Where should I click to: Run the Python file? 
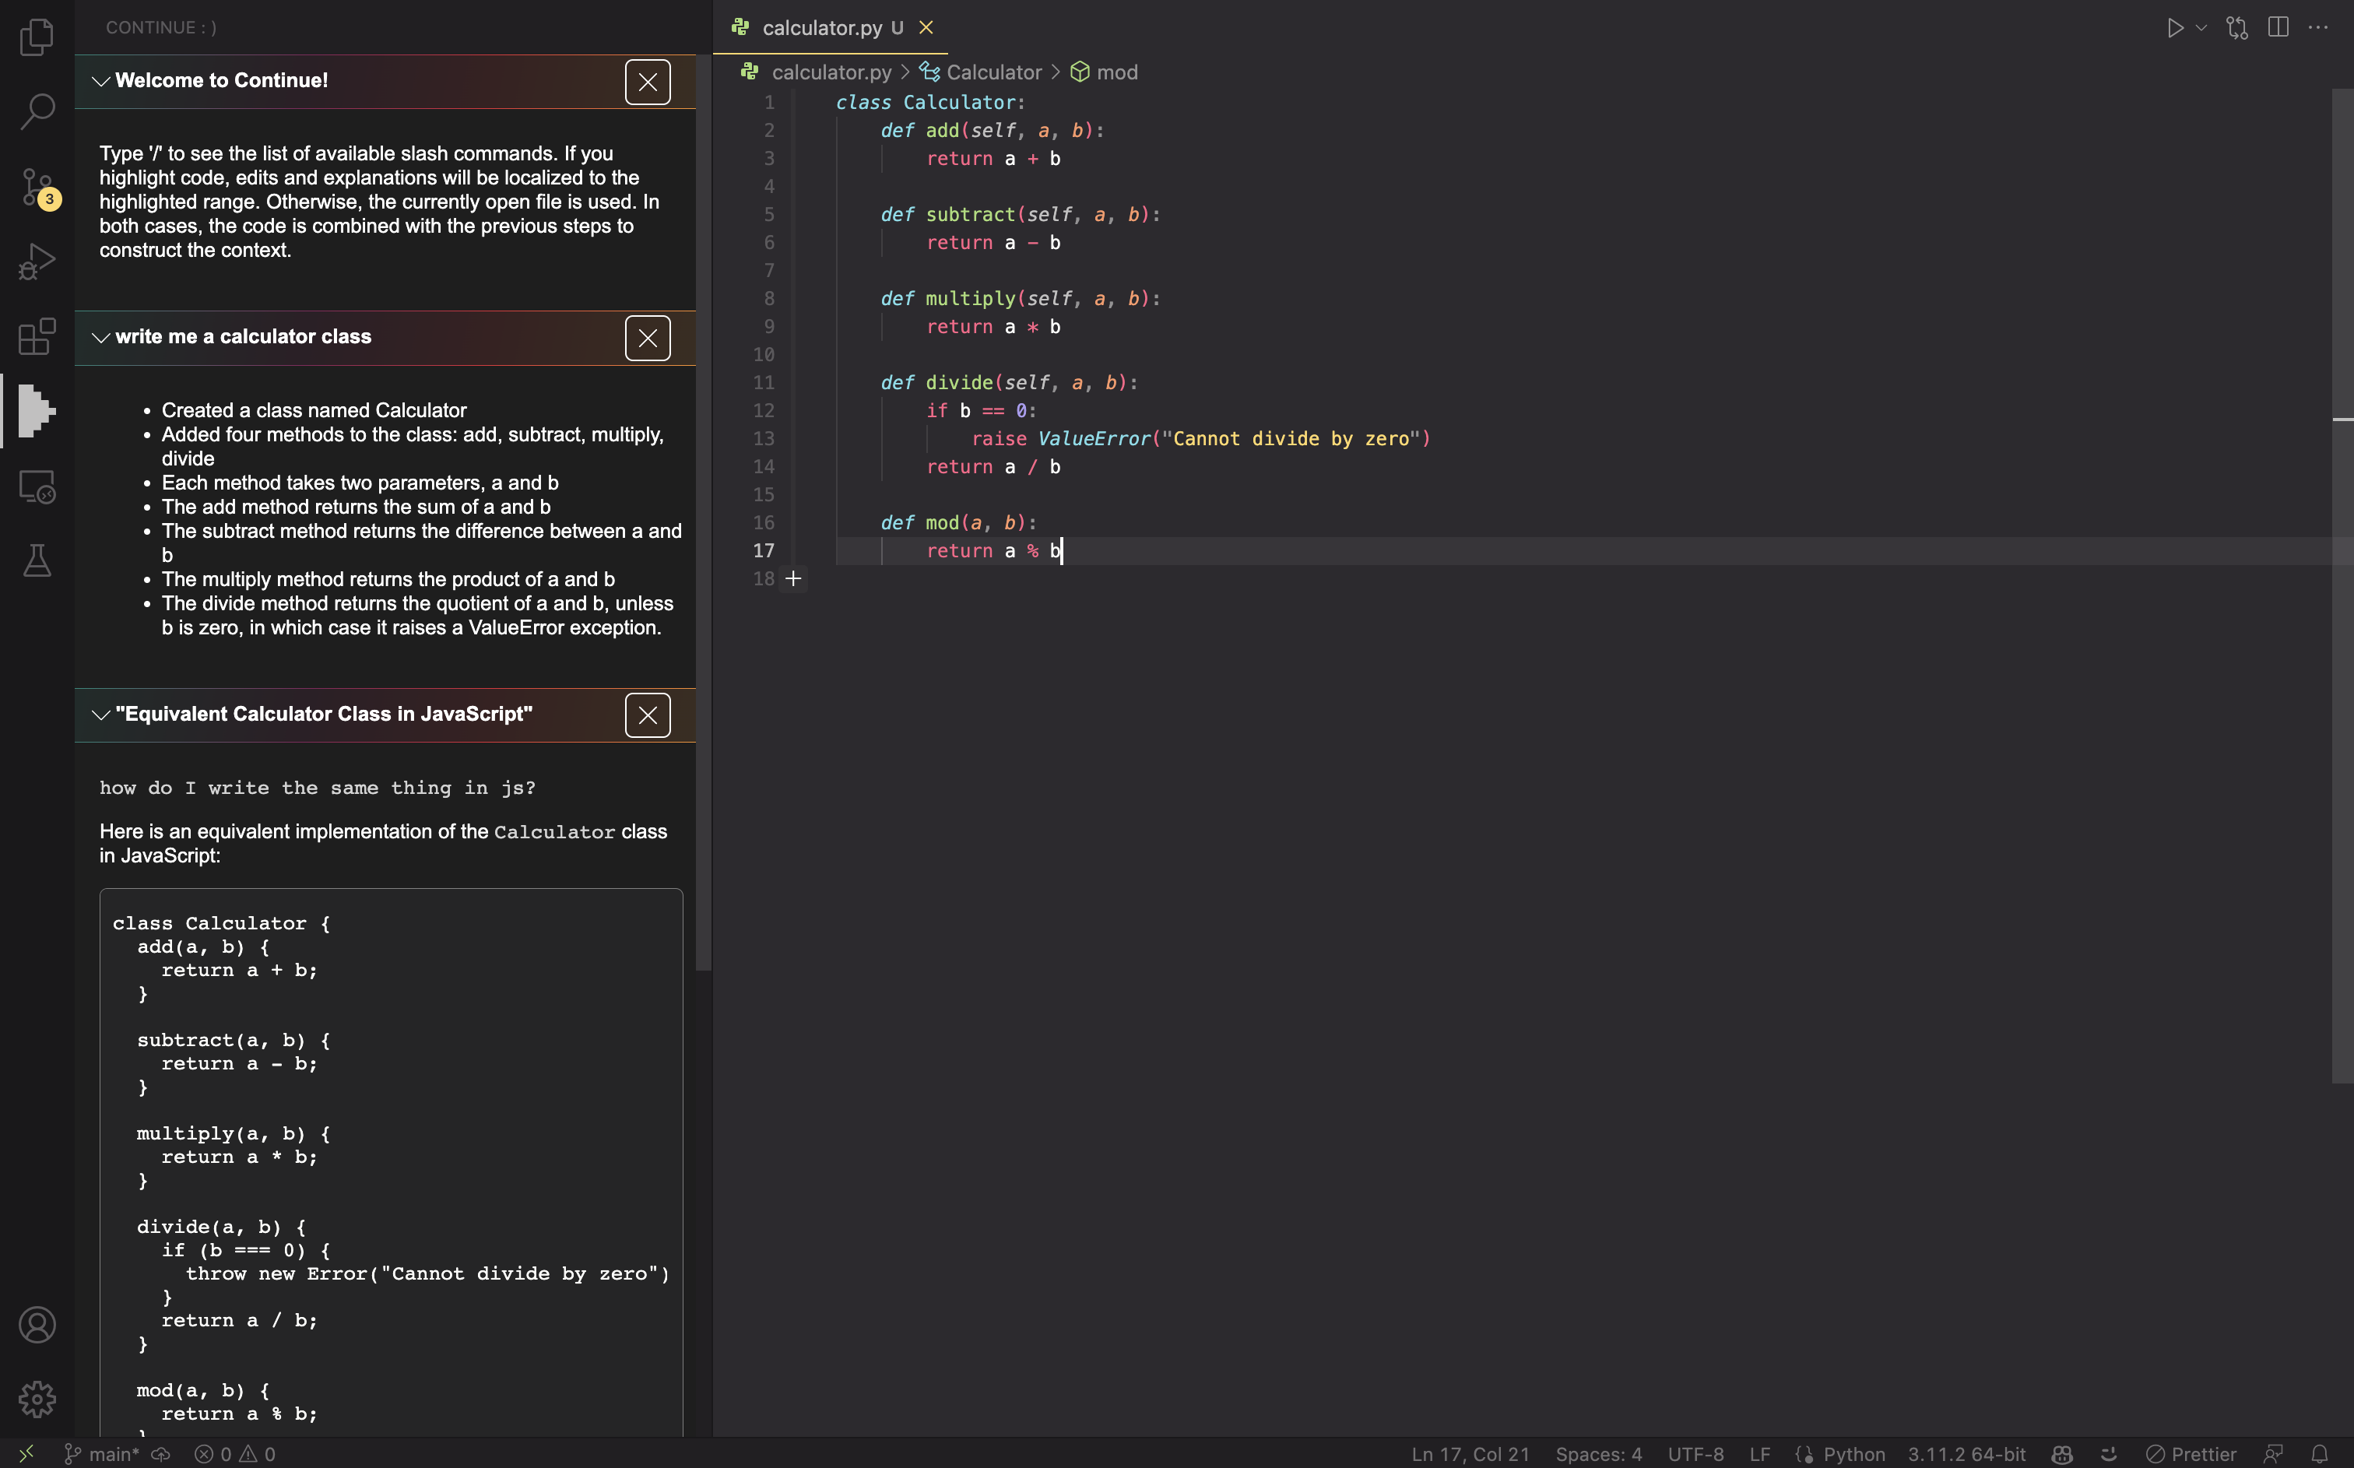(2174, 27)
